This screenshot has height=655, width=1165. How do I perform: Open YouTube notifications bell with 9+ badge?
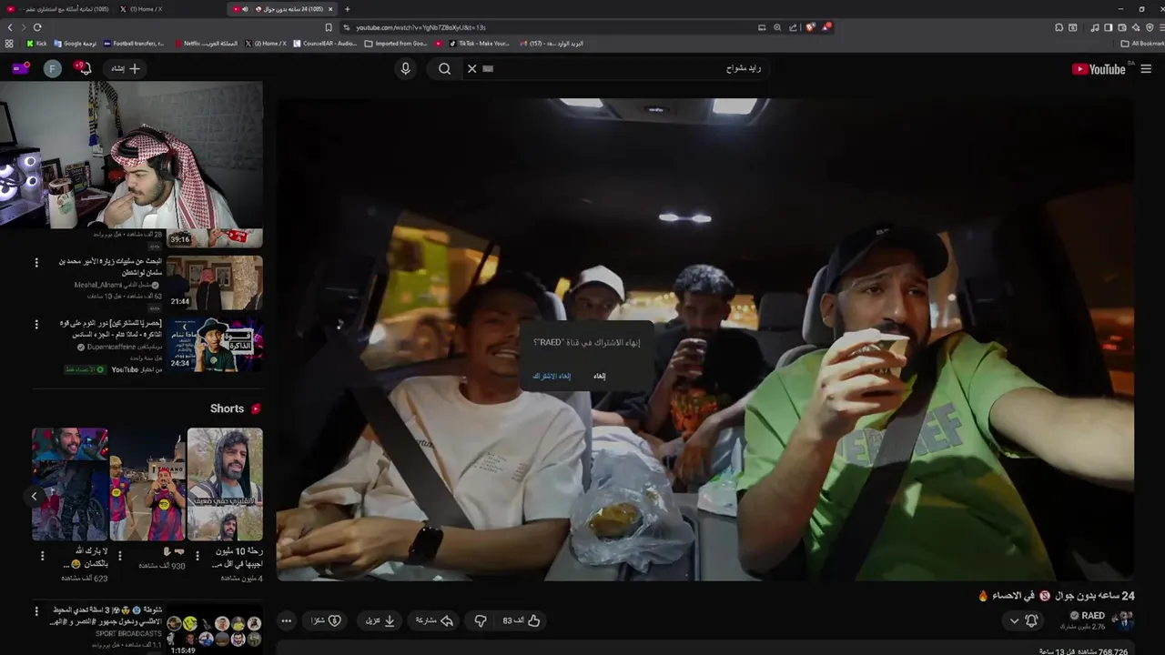click(x=85, y=68)
